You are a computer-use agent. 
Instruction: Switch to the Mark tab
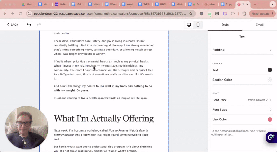click(x=27, y=4)
